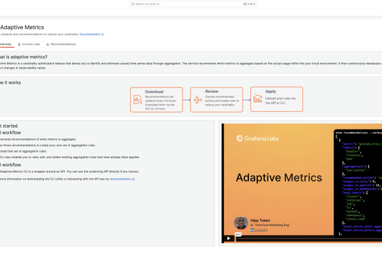Screen dimensions: 382x254
Task: Click Vijay Tolani's profile photo
Action: point(241,224)
